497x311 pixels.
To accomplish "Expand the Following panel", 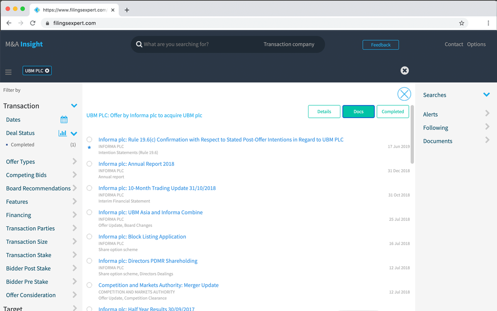I will click(487, 127).
